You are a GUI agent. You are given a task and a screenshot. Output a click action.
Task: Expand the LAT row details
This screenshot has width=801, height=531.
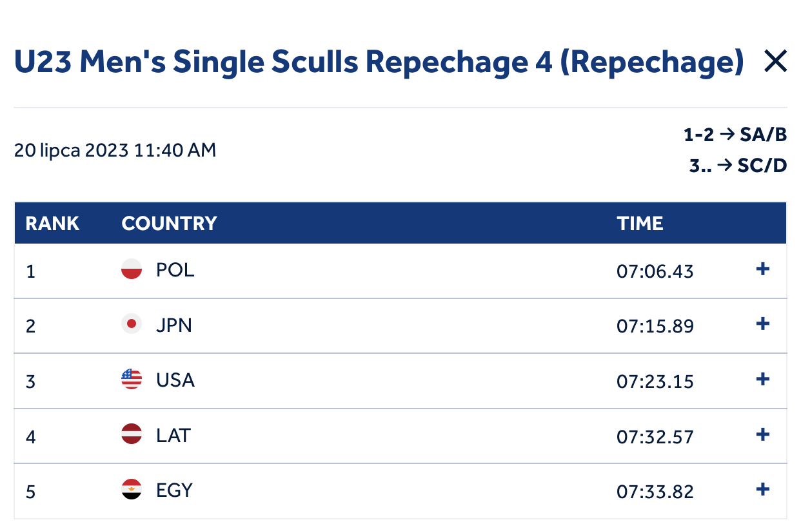763,434
